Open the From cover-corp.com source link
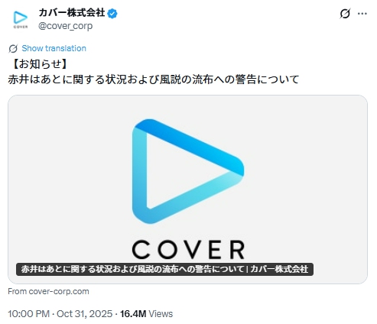 pos(48,291)
